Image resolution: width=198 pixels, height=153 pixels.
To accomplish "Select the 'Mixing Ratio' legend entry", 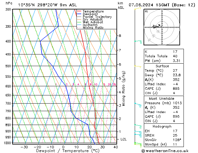I will click(93, 27).
